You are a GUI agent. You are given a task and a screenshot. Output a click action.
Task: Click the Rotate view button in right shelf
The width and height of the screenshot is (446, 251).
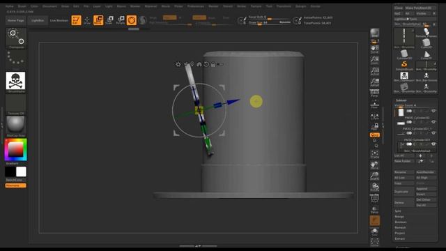375,187
